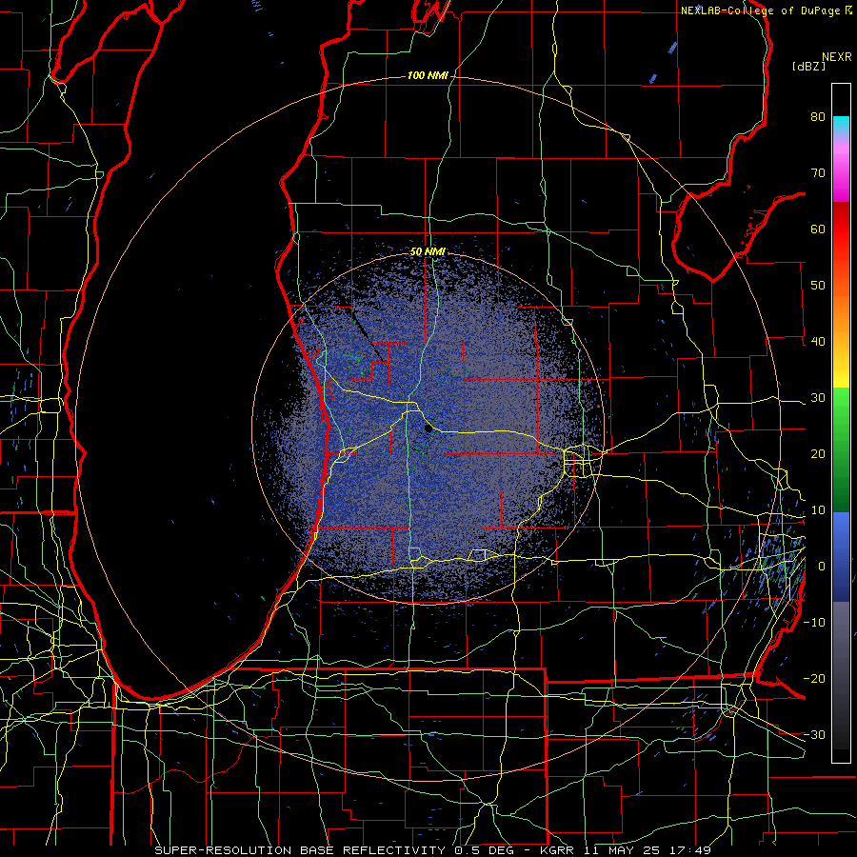Click the 10 value on dBZ scale
The image size is (857, 857).
pos(818,510)
